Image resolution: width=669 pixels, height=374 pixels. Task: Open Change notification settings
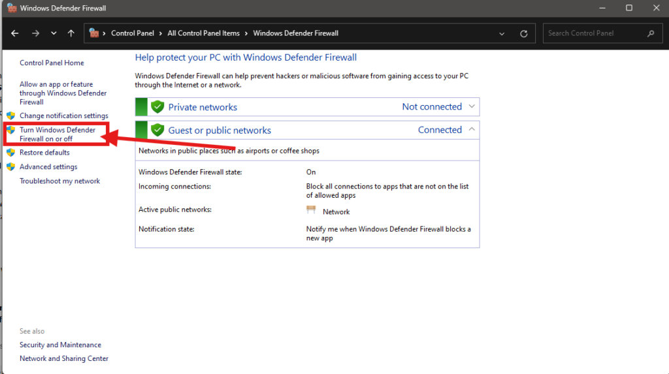pyautogui.click(x=64, y=116)
